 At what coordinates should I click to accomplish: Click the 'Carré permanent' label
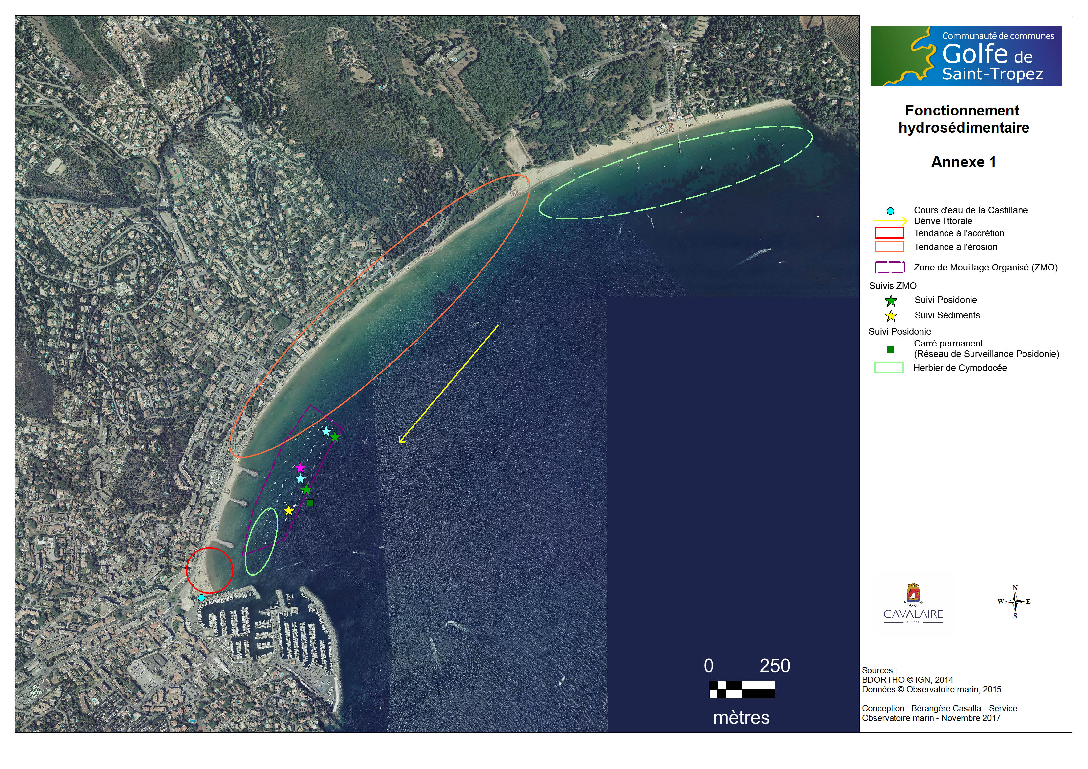tap(948, 344)
